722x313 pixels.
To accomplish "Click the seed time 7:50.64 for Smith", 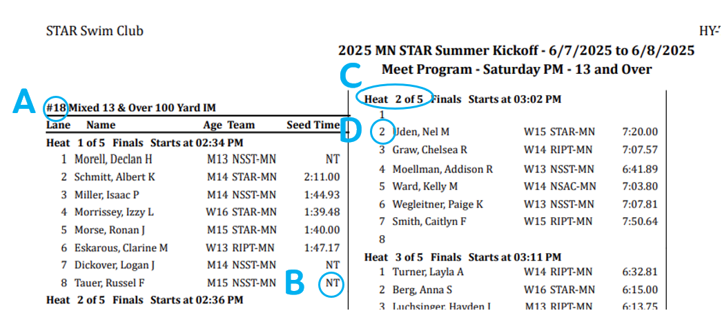I will tap(639, 221).
